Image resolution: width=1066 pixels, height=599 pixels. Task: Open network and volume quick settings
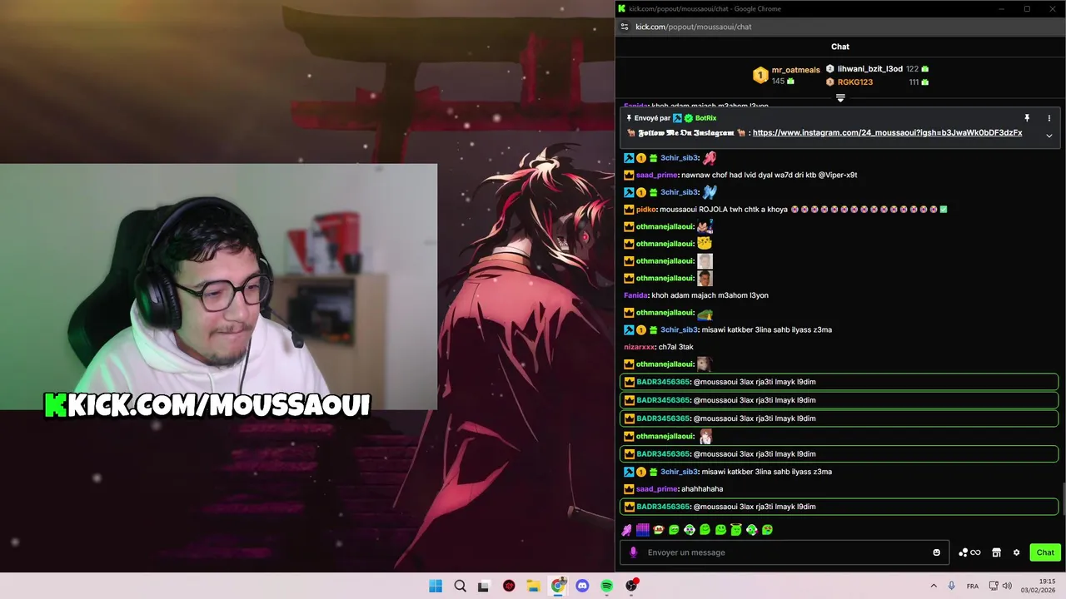coord(1000,586)
